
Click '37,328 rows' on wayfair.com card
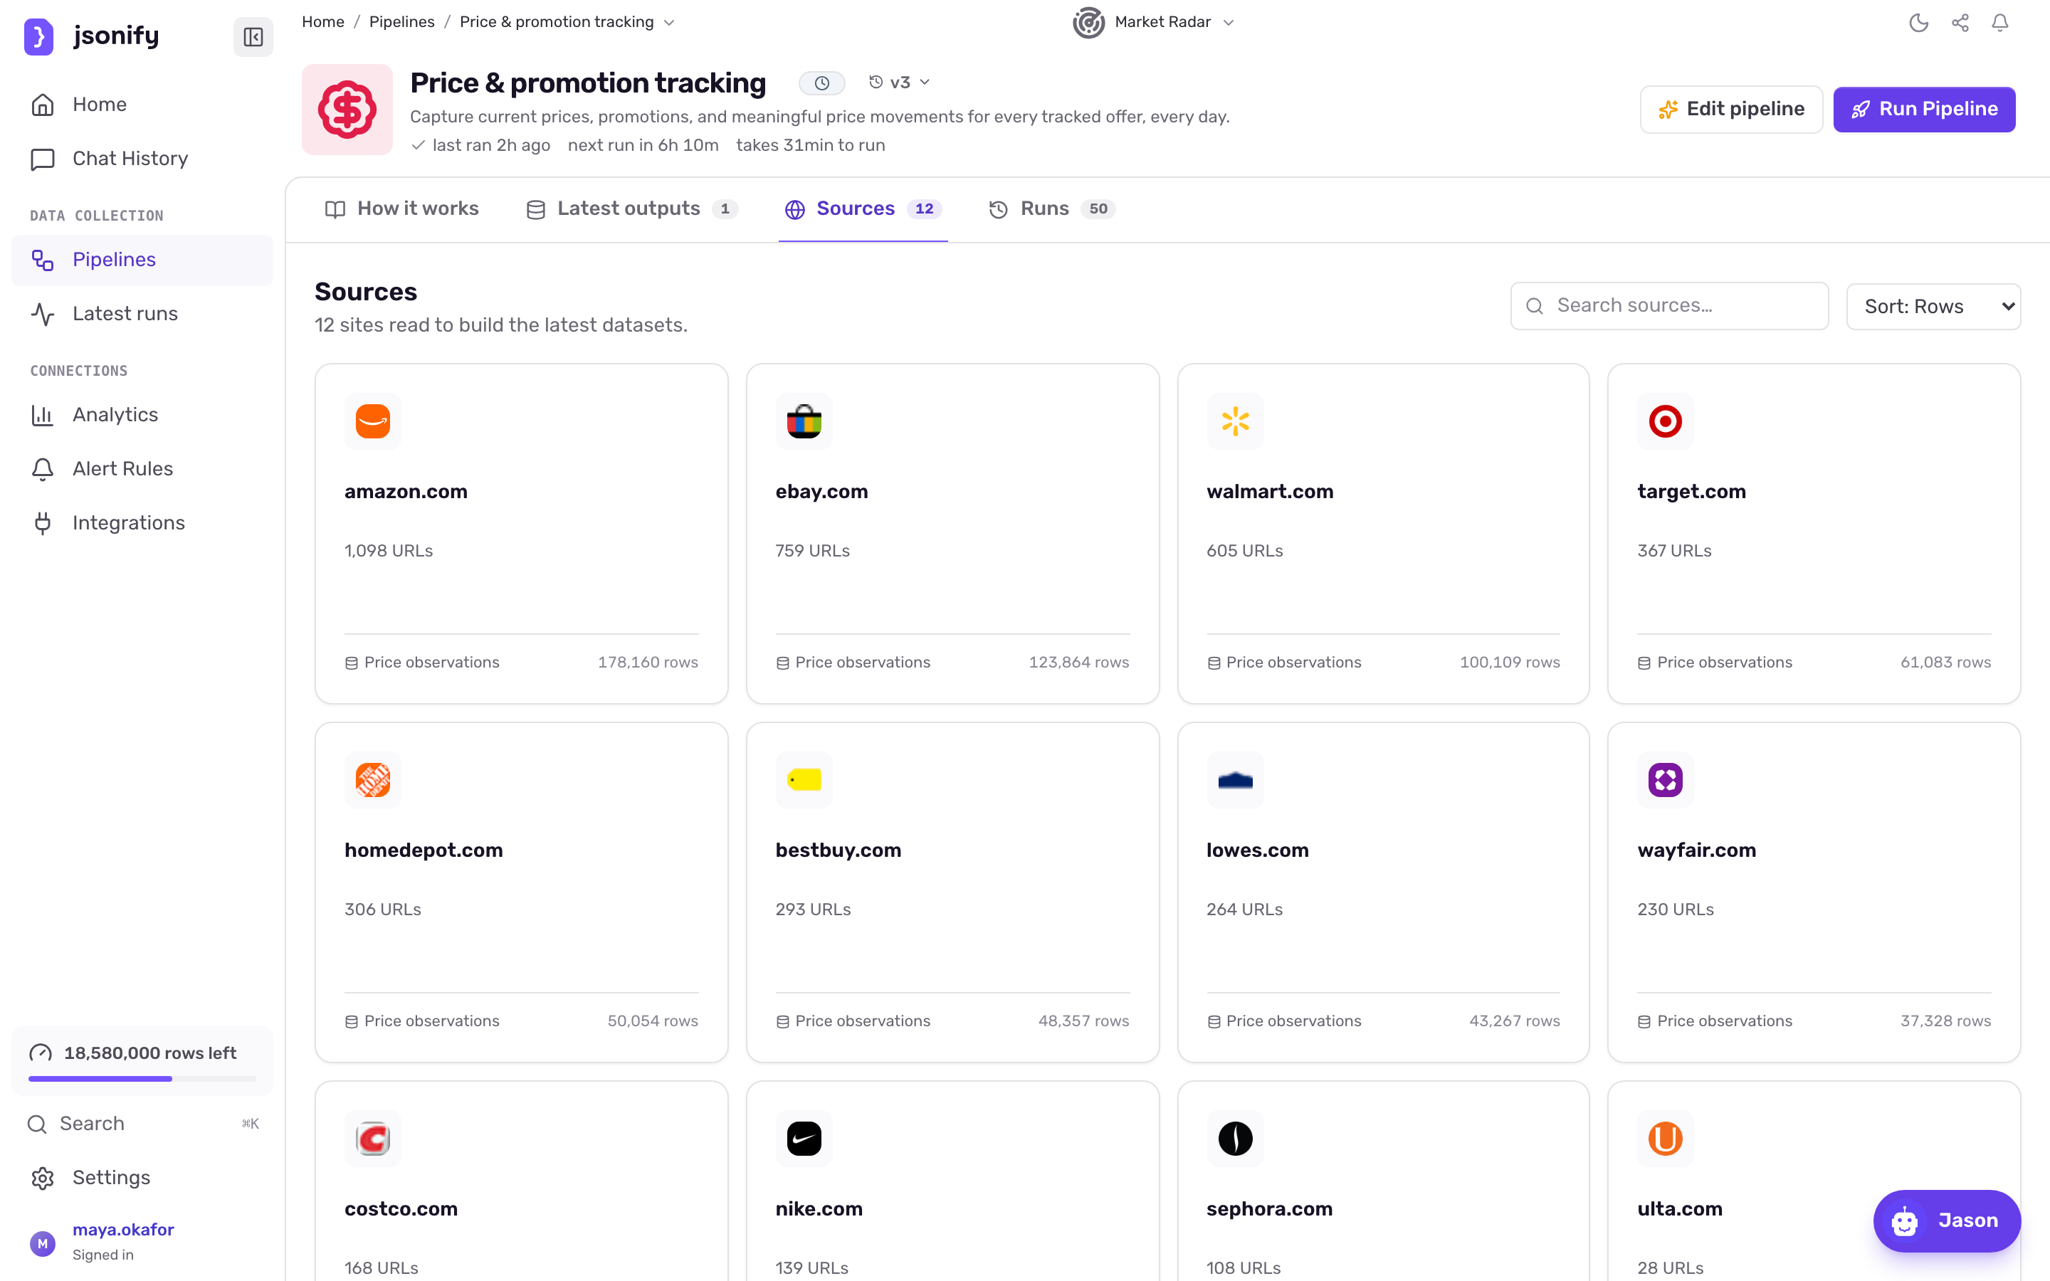[x=1946, y=1021]
